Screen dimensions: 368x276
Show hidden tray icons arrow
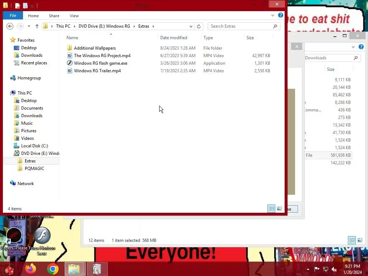point(308,269)
